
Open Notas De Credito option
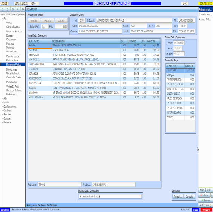(13, 74)
